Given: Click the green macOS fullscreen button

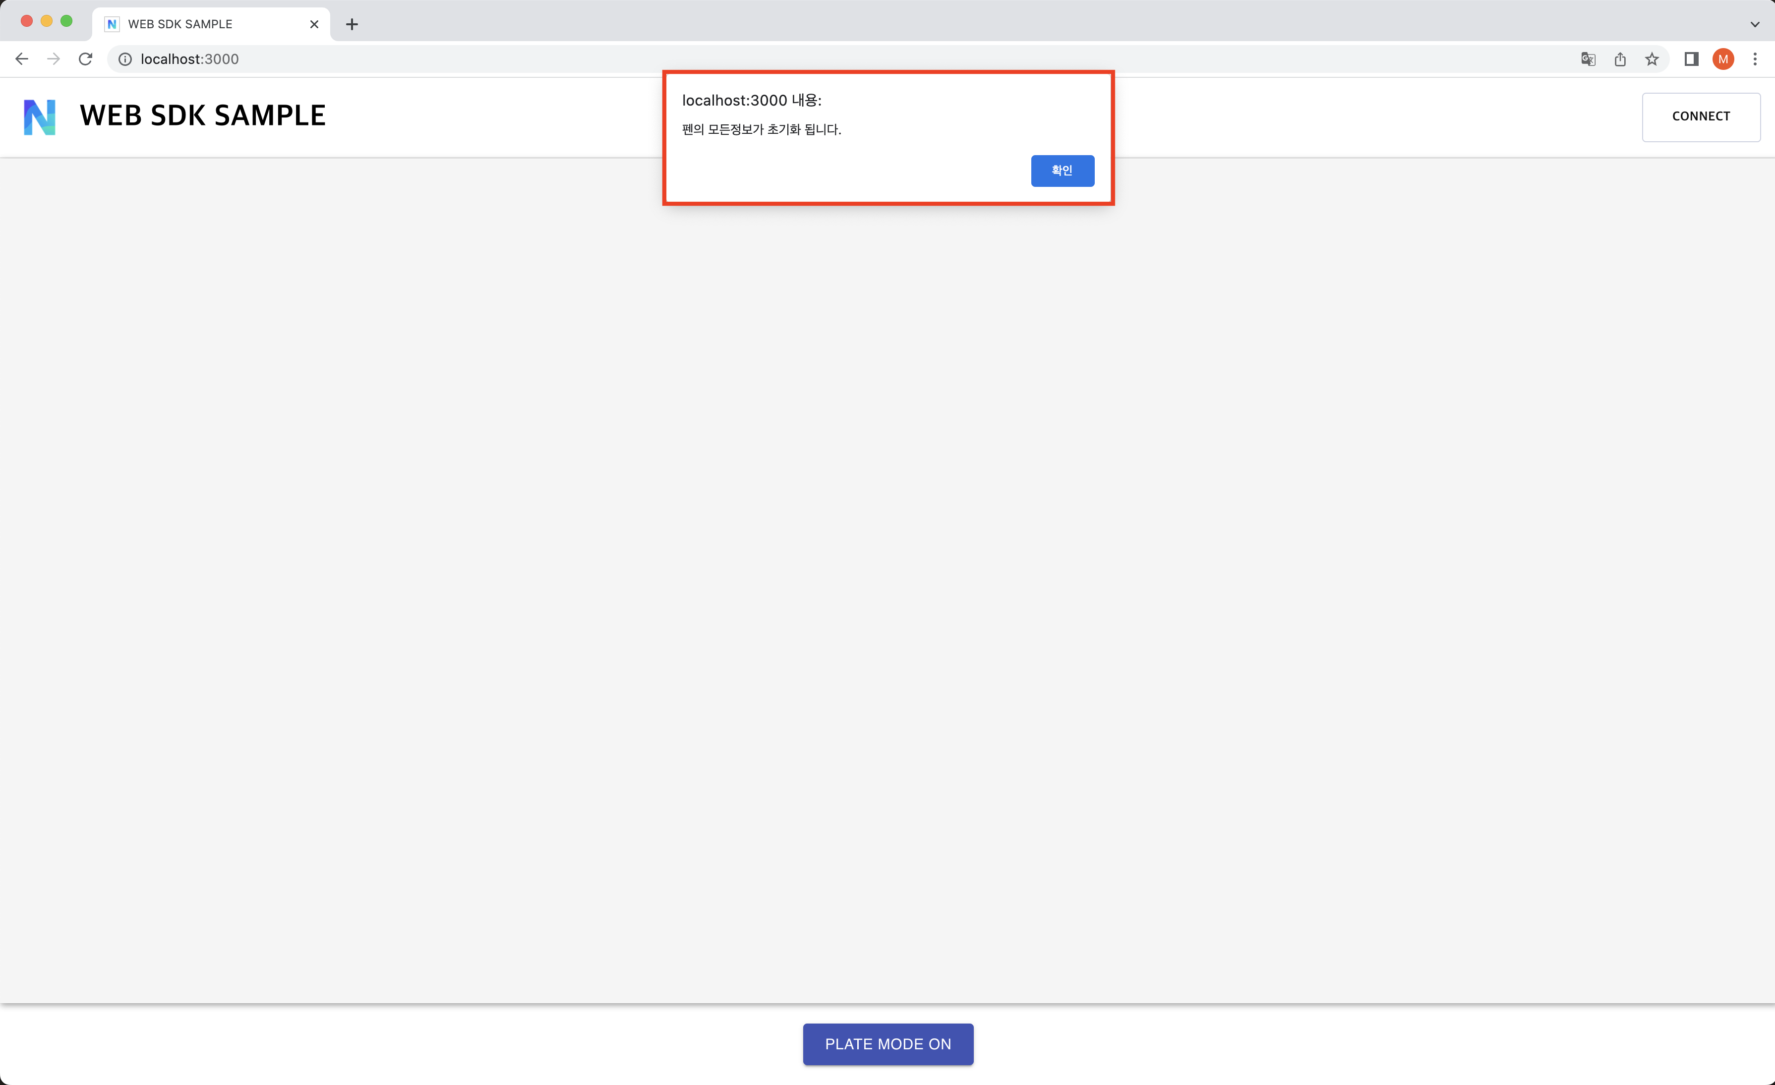Looking at the screenshot, I should pyautogui.click(x=66, y=21).
